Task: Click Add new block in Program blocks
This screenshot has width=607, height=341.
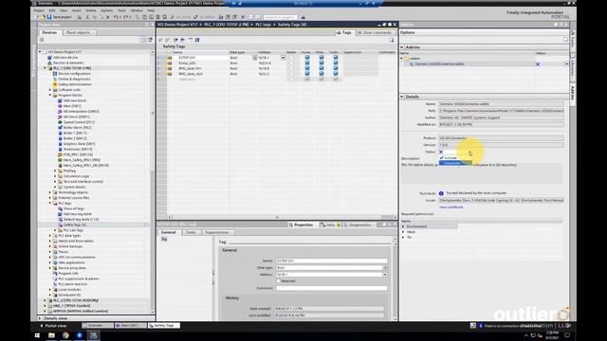Action: (x=75, y=100)
